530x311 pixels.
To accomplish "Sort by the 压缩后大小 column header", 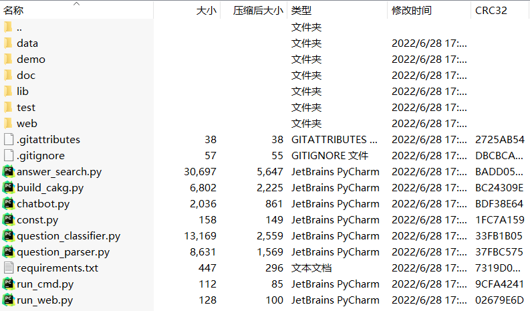I will [254, 10].
